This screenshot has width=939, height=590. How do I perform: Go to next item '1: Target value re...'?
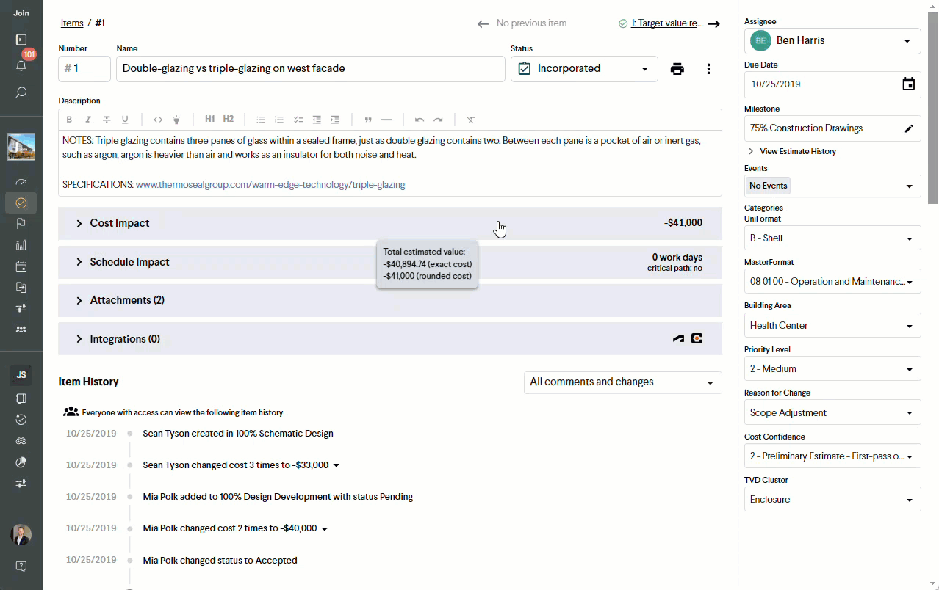pyautogui.click(x=667, y=23)
